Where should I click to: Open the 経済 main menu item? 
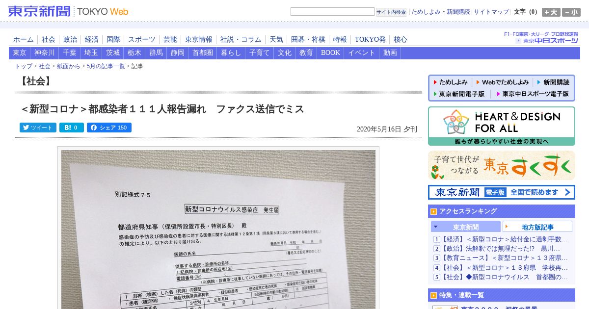tap(92, 40)
